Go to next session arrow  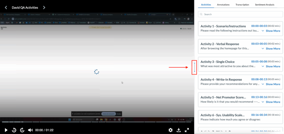click(44, 7)
